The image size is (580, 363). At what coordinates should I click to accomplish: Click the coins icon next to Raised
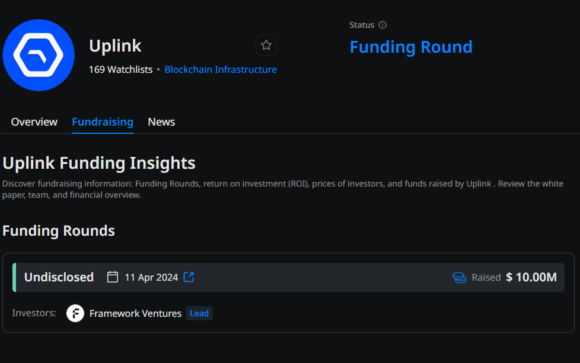(460, 277)
